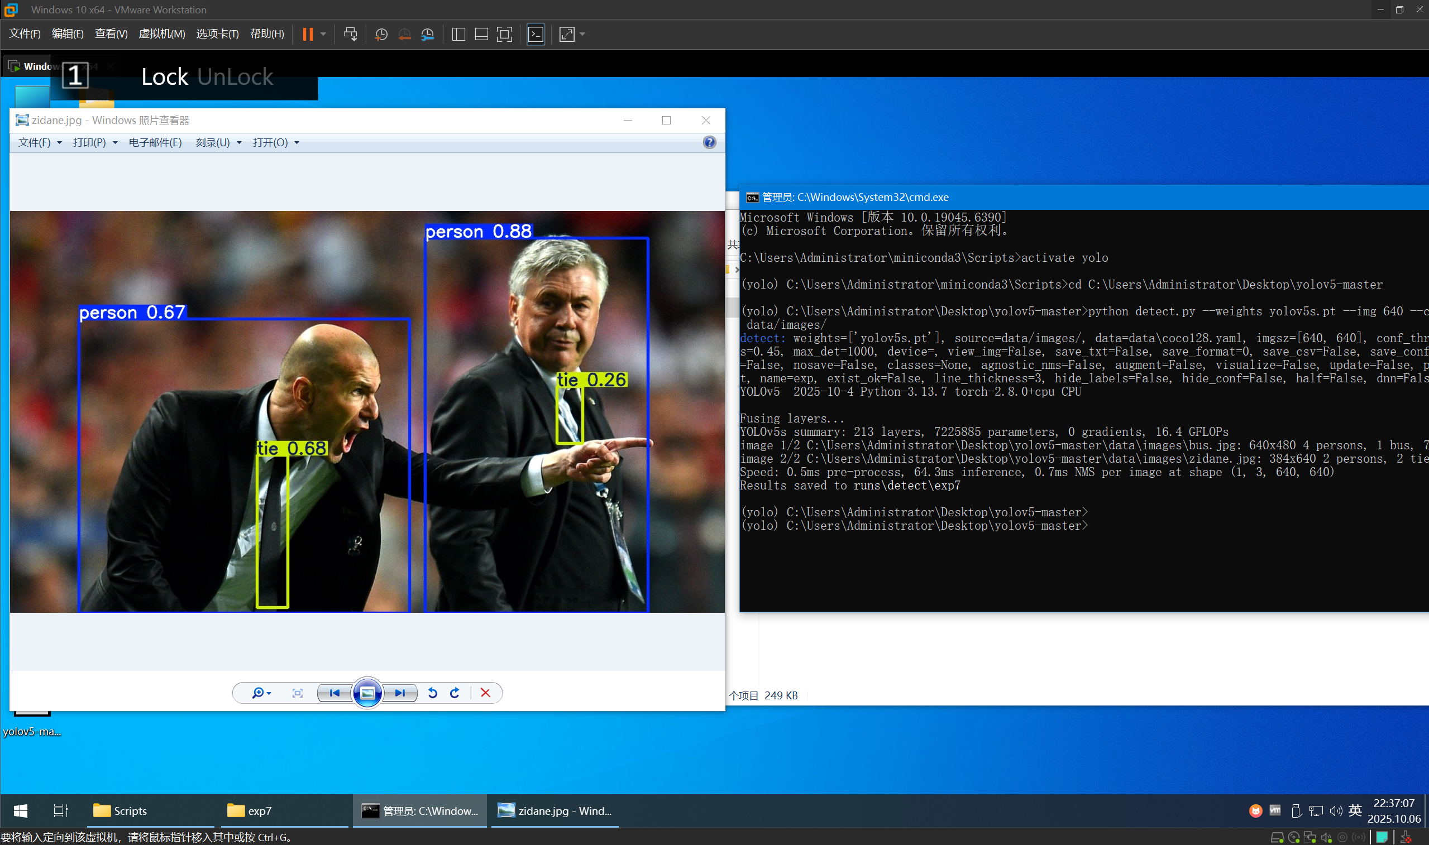1429x845 pixels.
Task: Play slideshow with the center round button
Action: tap(367, 693)
